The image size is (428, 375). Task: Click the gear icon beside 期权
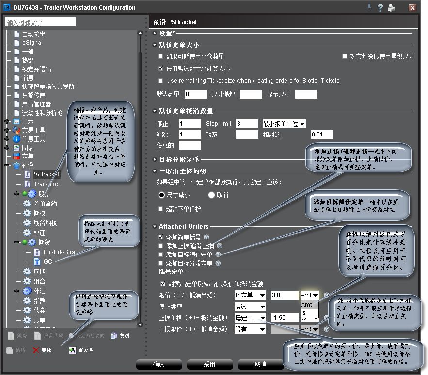coord(27,213)
